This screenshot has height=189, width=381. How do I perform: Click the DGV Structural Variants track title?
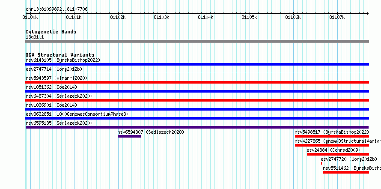click(60, 55)
